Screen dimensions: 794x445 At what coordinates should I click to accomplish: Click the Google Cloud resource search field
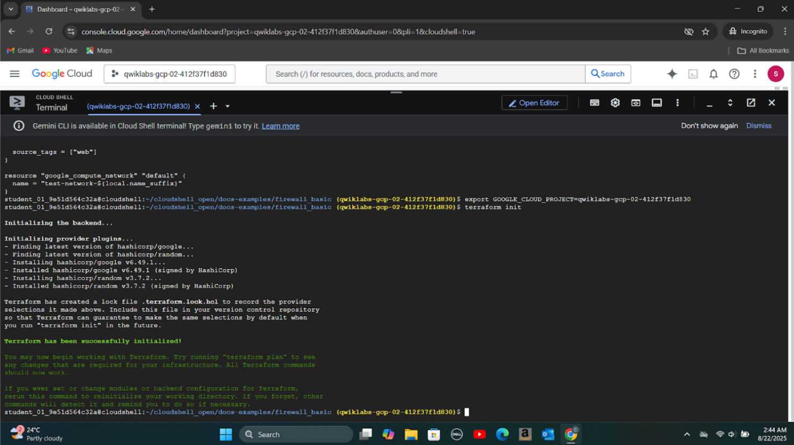[x=425, y=74]
